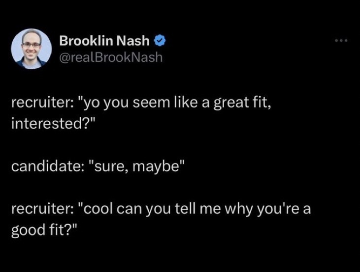Click the "candidate:" label in the tweet

tap(43, 167)
